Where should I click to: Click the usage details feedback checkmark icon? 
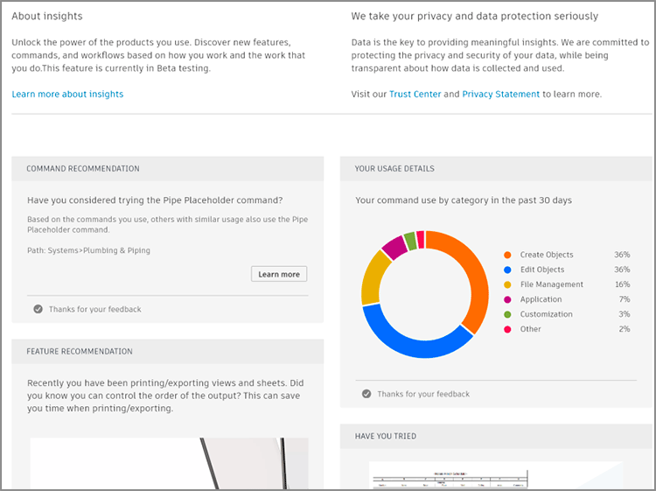pyautogui.click(x=366, y=394)
